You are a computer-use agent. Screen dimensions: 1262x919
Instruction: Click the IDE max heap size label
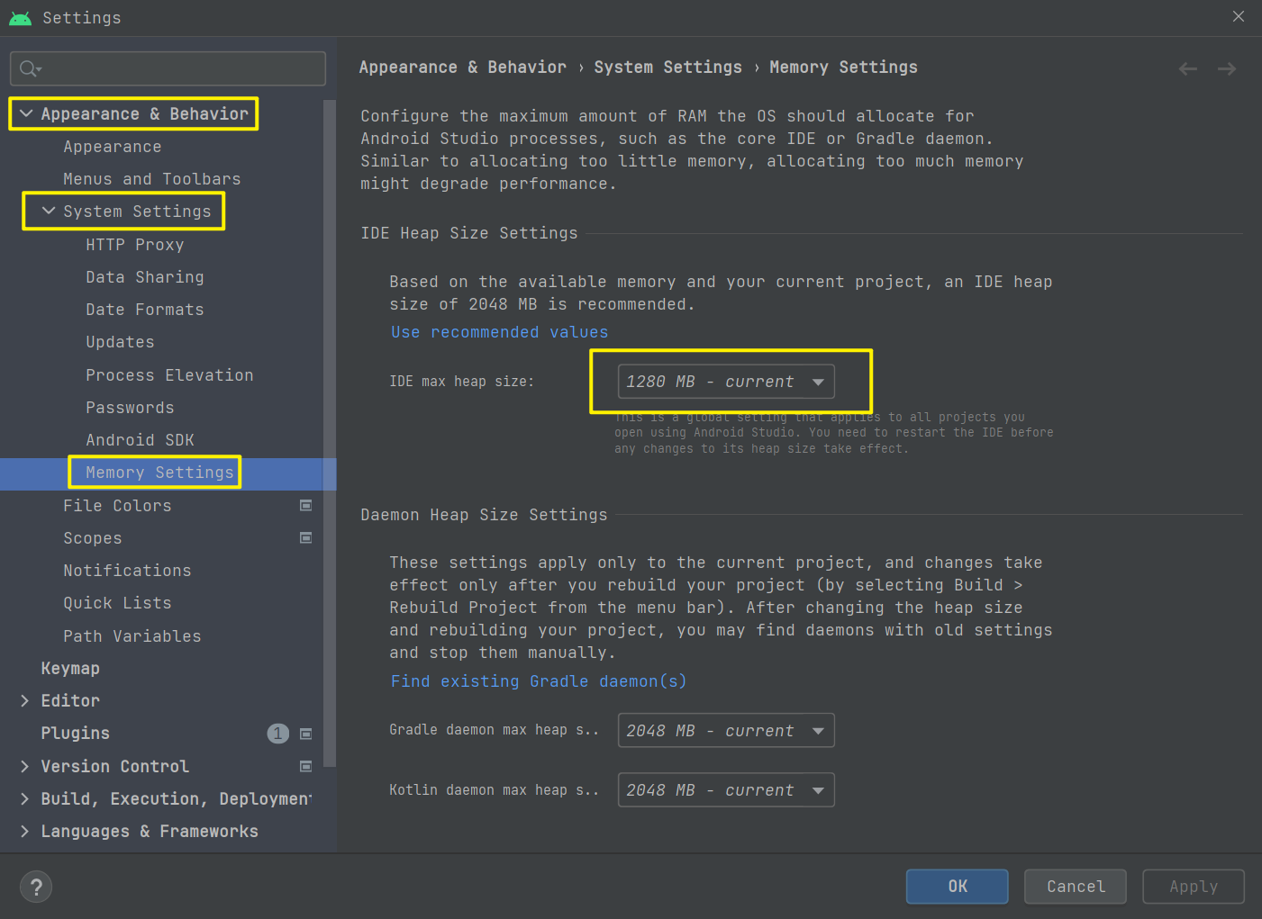click(461, 382)
